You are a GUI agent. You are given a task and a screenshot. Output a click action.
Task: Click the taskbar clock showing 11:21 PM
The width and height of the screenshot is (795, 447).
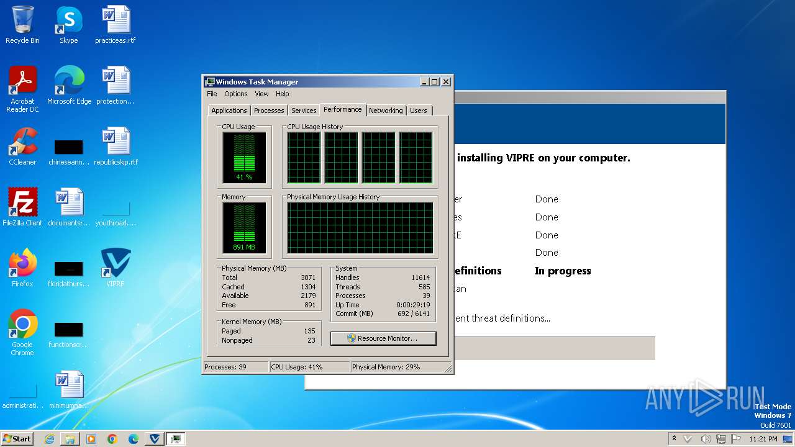click(763, 439)
